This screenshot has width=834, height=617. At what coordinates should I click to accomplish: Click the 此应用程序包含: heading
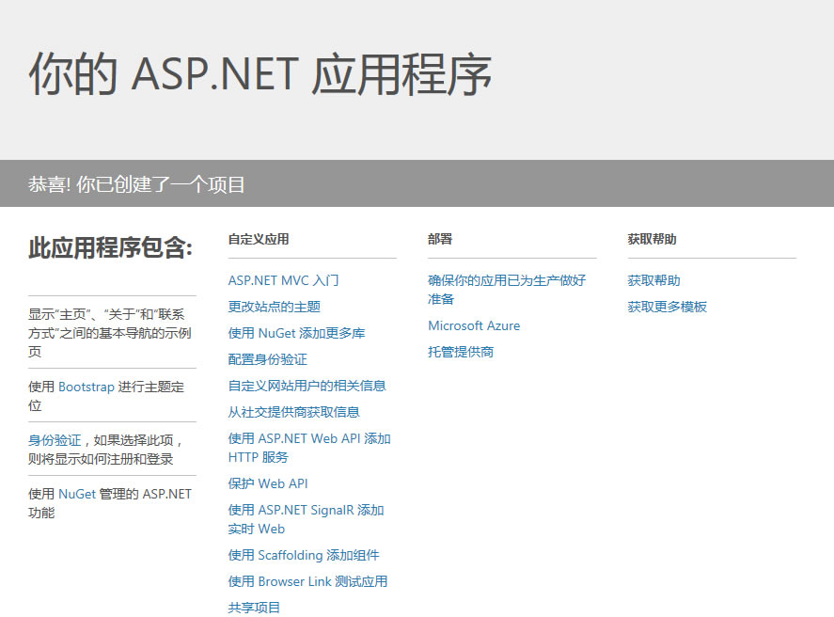tap(110, 248)
